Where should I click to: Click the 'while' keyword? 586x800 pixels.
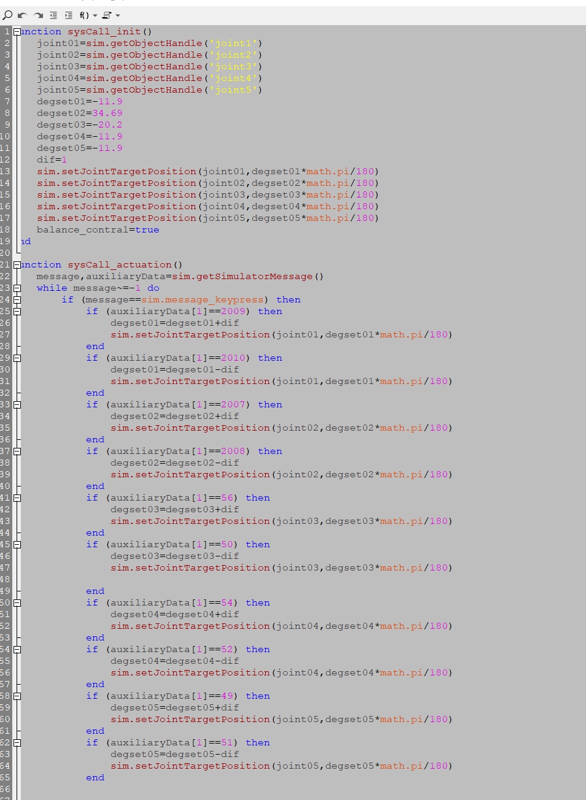(x=52, y=288)
